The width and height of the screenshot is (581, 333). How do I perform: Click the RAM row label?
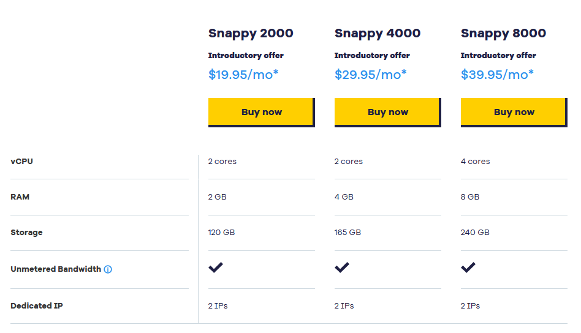[x=20, y=197]
